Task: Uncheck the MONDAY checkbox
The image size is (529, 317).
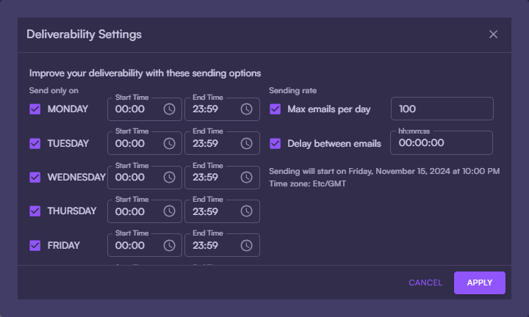Action: 35,109
